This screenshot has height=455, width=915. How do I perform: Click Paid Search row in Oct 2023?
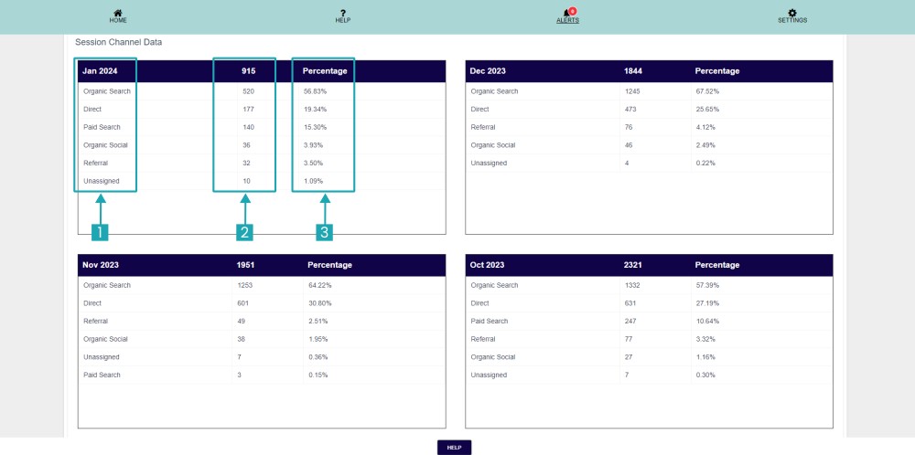tap(490, 321)
